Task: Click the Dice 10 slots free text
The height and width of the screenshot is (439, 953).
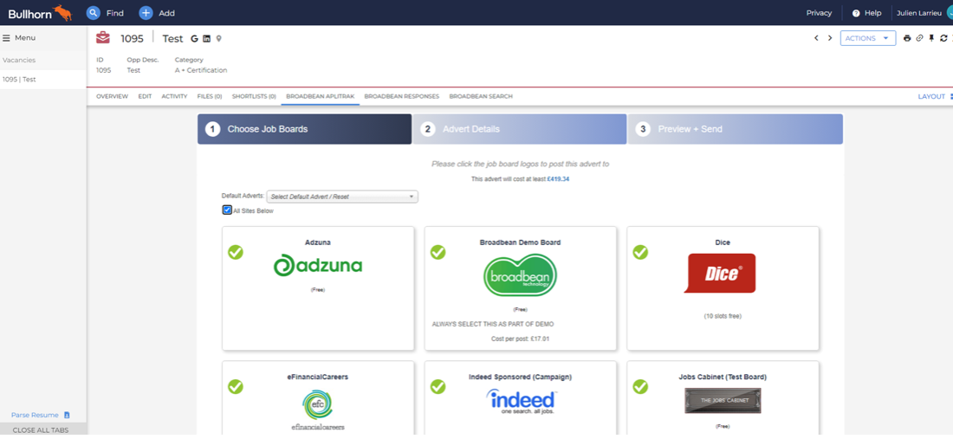Action: point(723,316)
